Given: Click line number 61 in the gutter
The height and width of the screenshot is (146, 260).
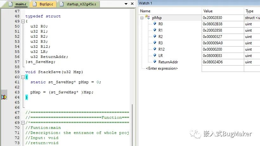Looking at the screenshot, I should pos(17,82).
